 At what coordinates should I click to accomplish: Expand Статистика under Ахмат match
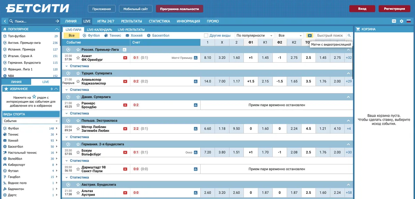coord(79,66)
